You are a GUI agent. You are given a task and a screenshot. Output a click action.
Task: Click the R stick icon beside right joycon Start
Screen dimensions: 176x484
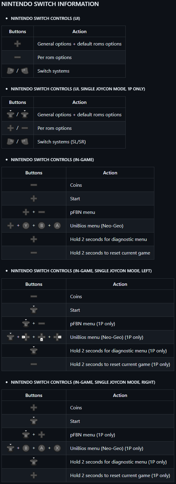[34, 421]
